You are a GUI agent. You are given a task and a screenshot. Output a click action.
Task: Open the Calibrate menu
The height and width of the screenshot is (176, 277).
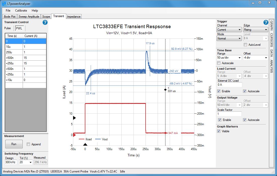[21, 11]
